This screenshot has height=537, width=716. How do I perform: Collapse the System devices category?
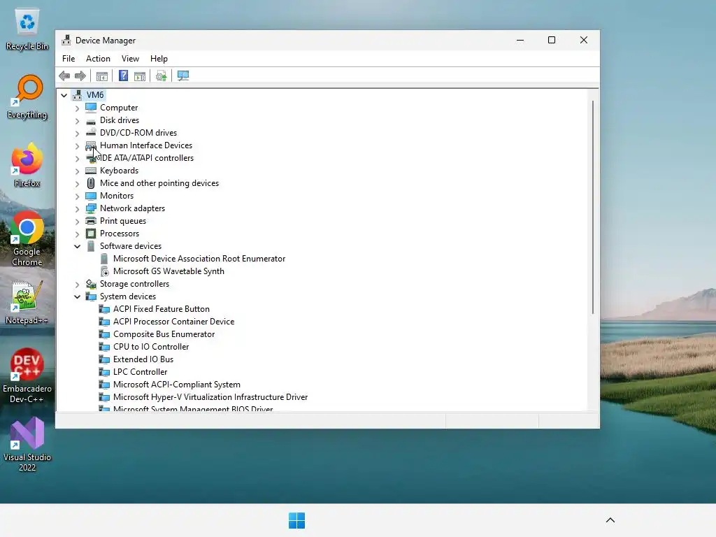[77, 296]
